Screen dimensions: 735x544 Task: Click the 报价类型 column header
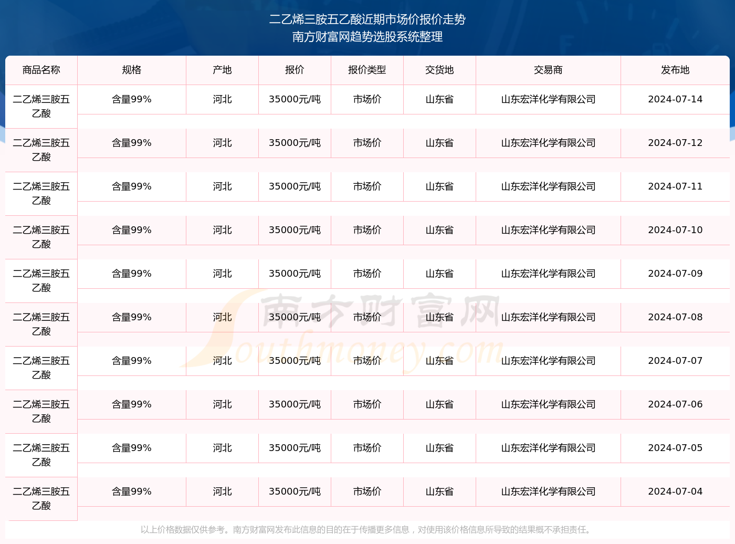[x=367, y=70]
